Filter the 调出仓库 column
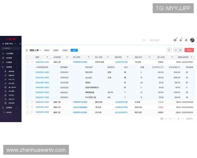This screenshot has width=197, height=158. click(149, 57)
